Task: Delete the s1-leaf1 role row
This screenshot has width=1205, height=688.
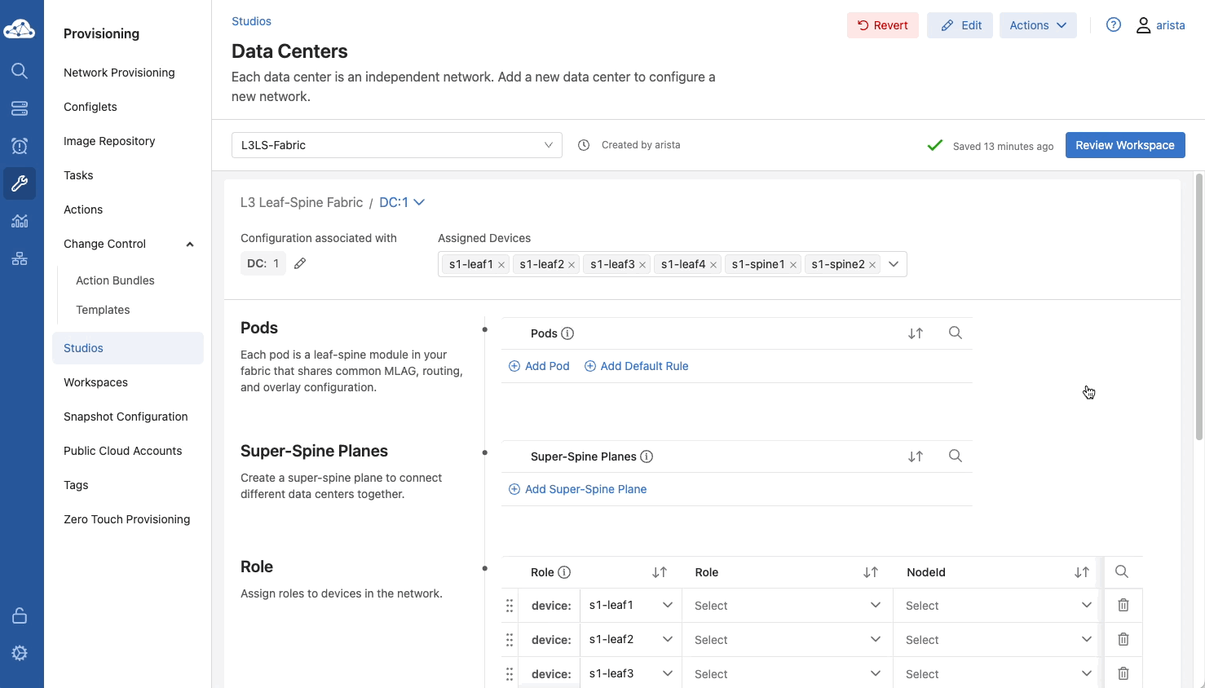Action: 1123,605
